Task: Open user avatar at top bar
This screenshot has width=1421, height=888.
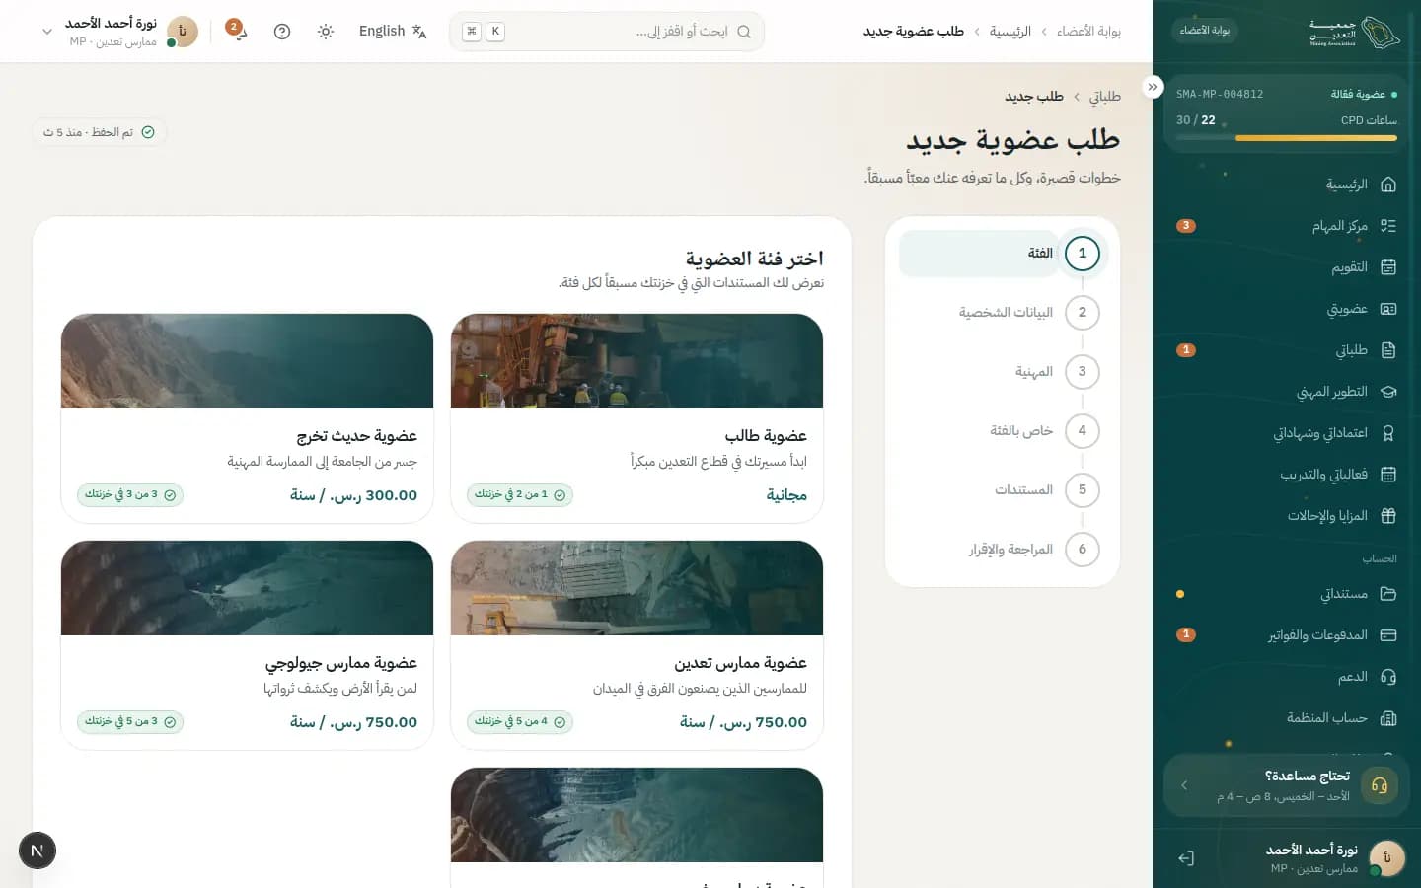Action: 182,32
